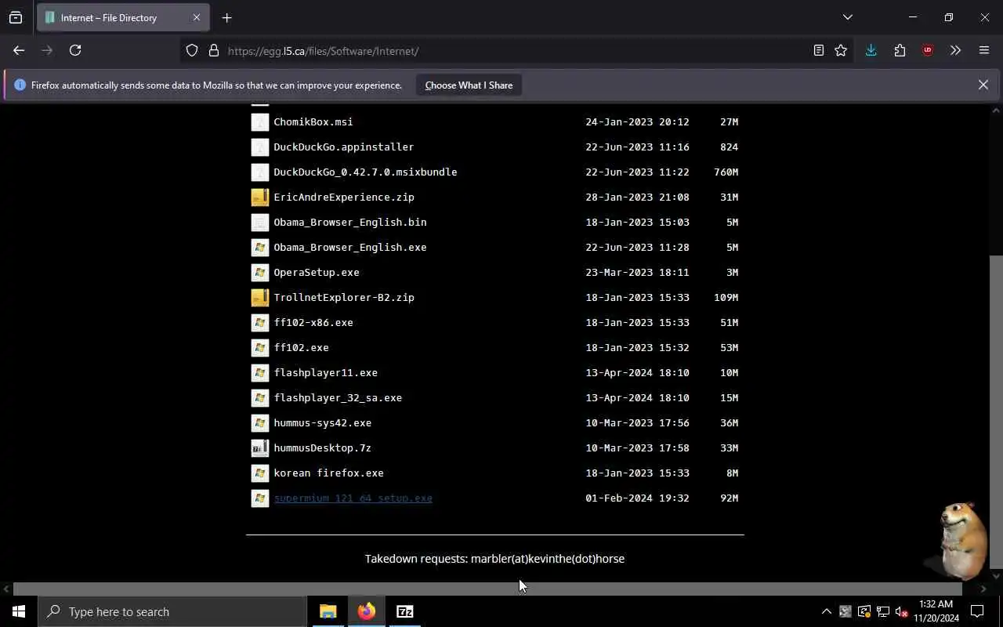Open the Firefox application menu
The image size is (1003, 627).
pyautogui.click(x=984, y=50)
